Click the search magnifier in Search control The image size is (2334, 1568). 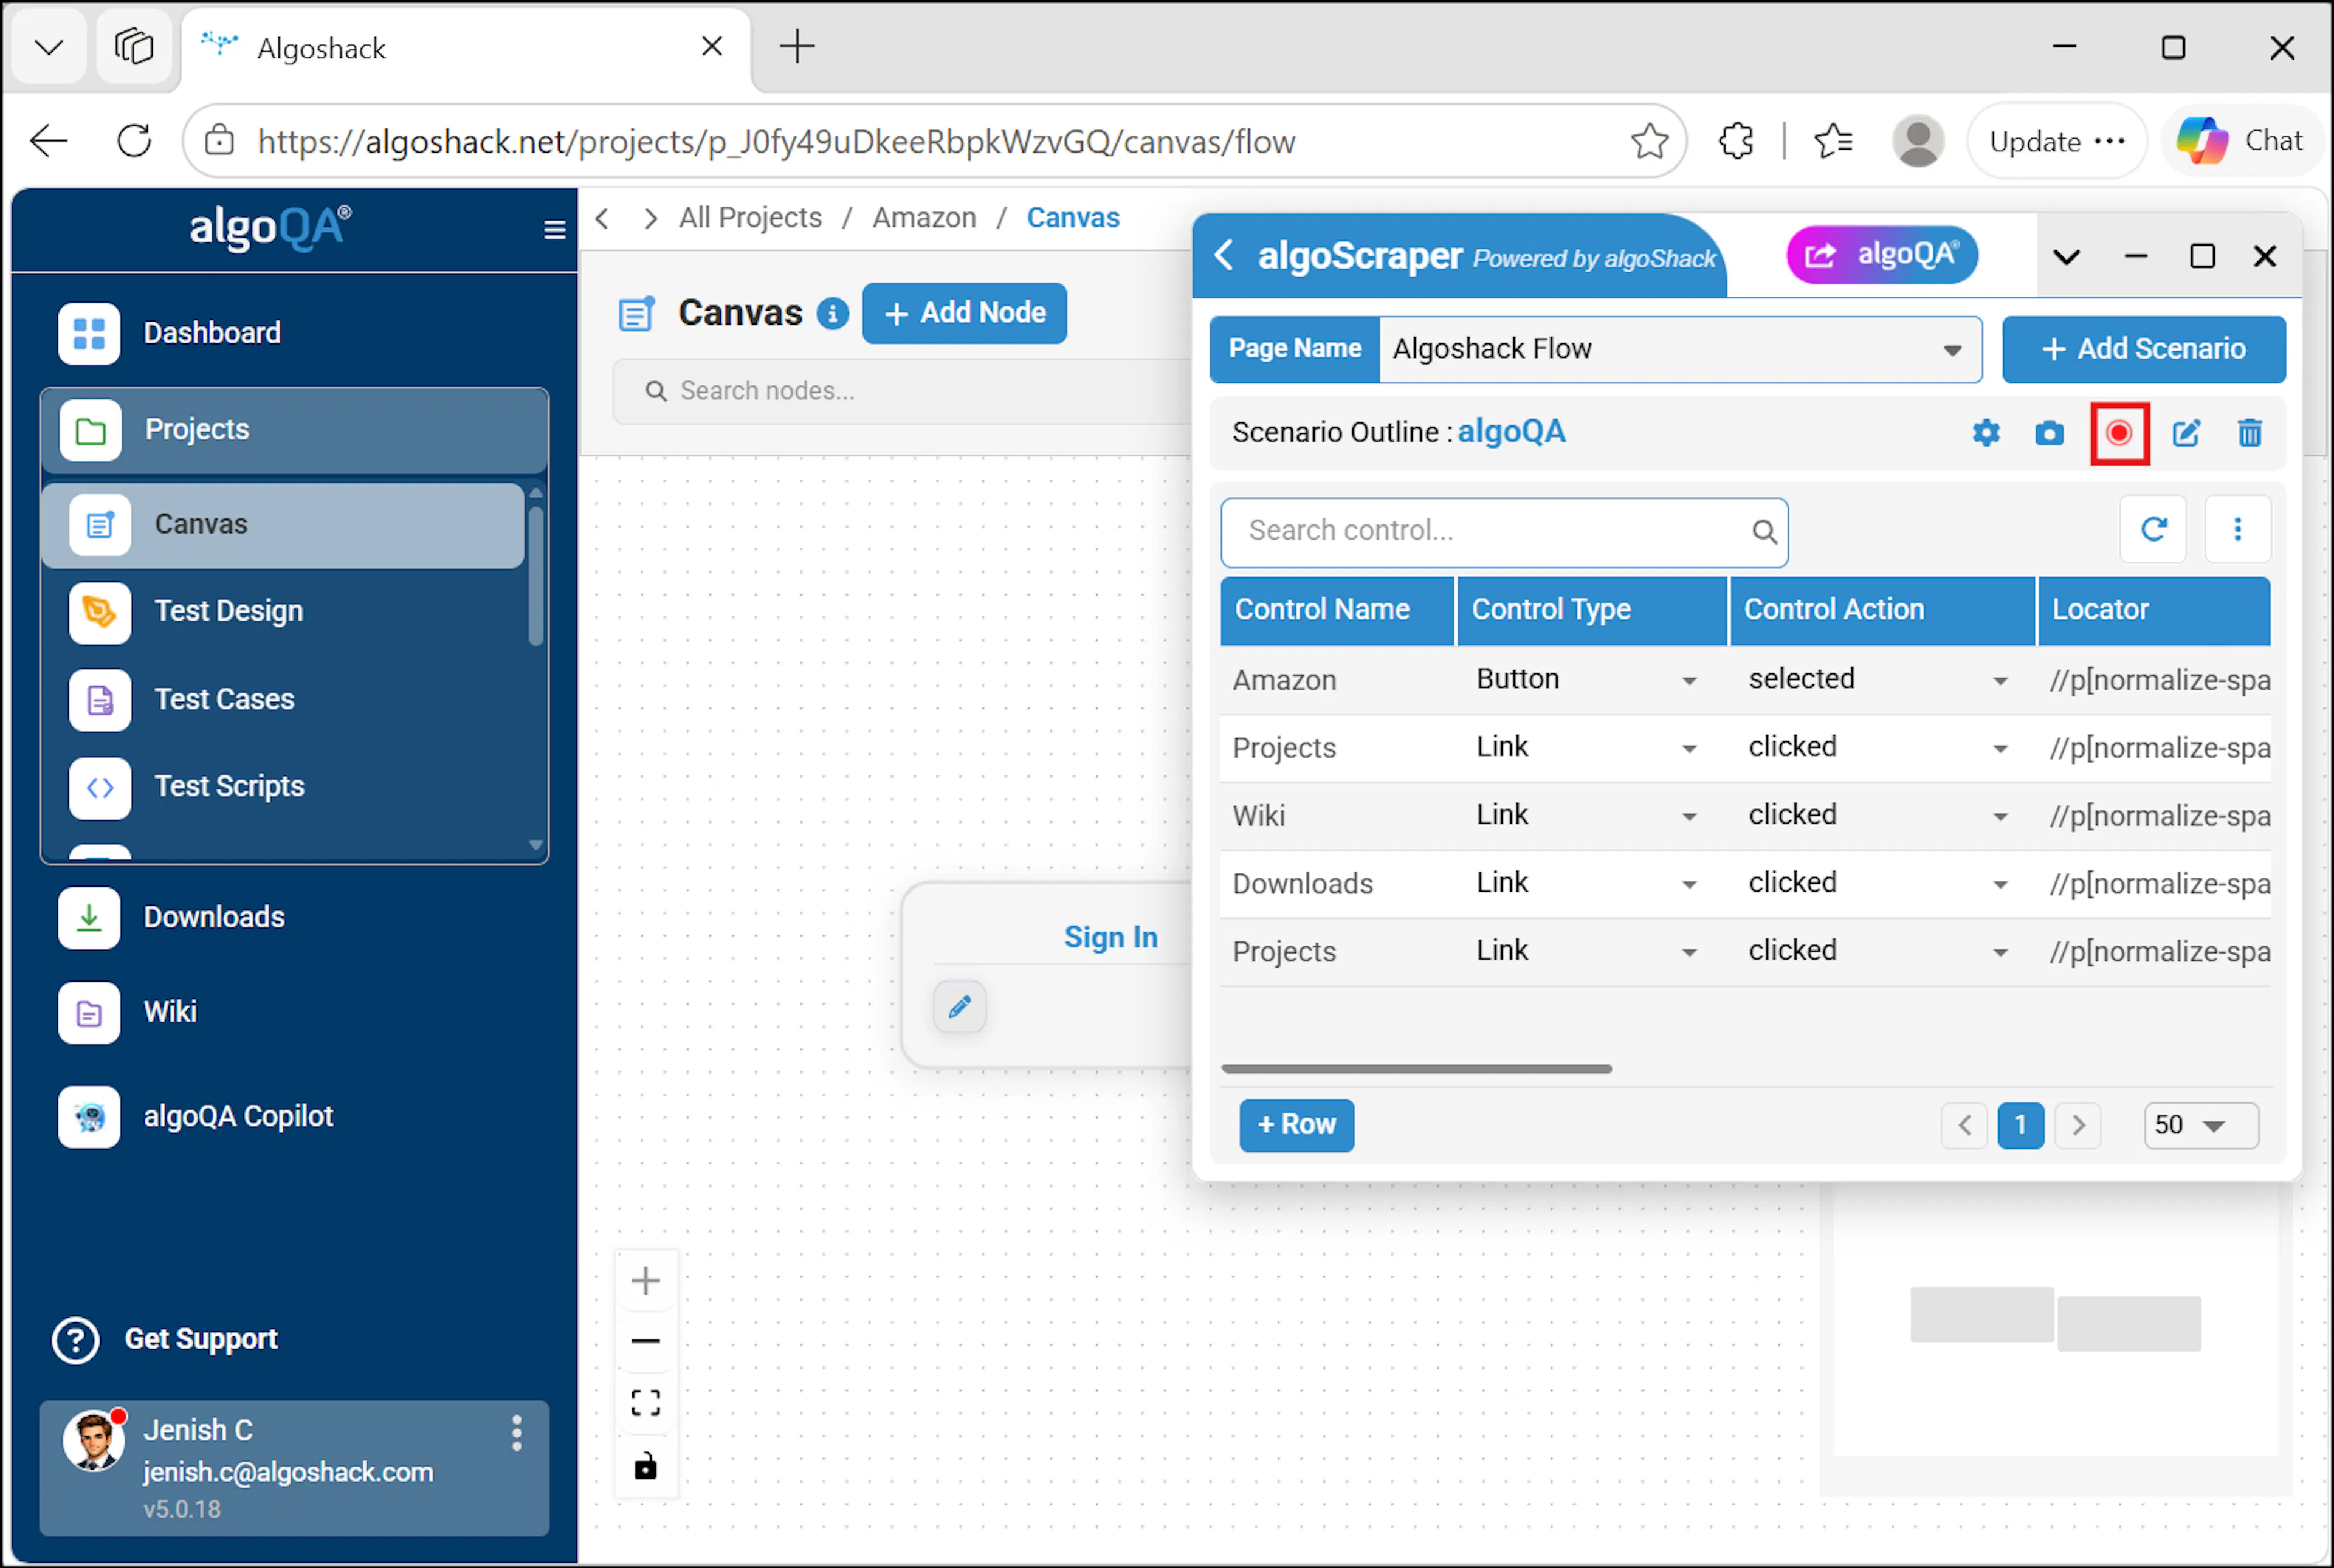coord(1764,532)
